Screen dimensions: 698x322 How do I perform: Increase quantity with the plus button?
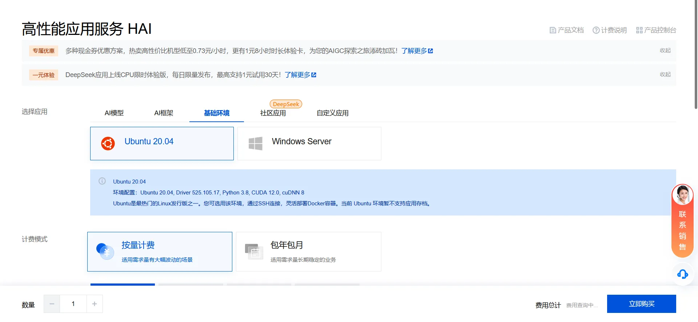pyautogui.click(x=95, y=304)
